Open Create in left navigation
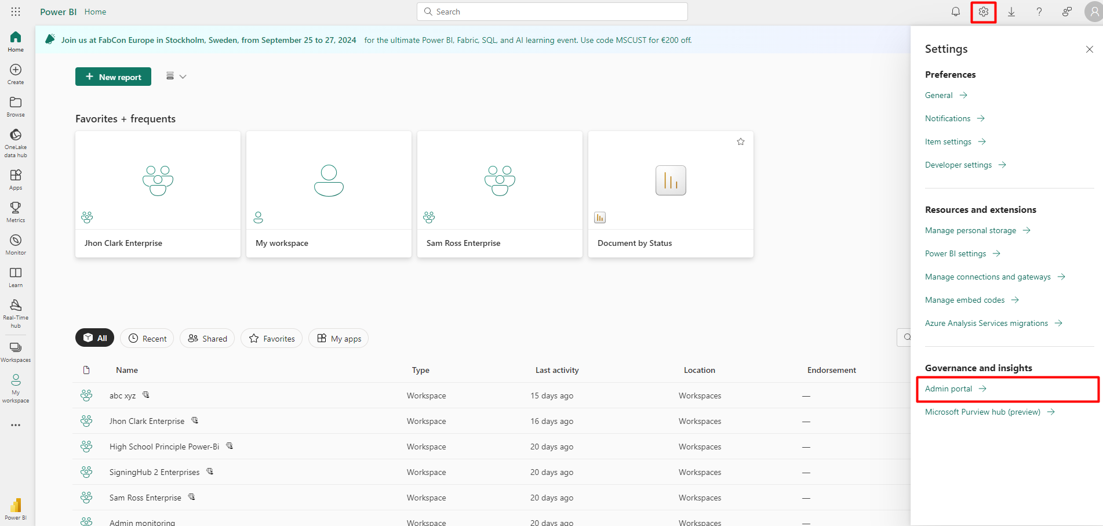The height and width of the screenshot is (526, 1103). (x=16, y=74)
